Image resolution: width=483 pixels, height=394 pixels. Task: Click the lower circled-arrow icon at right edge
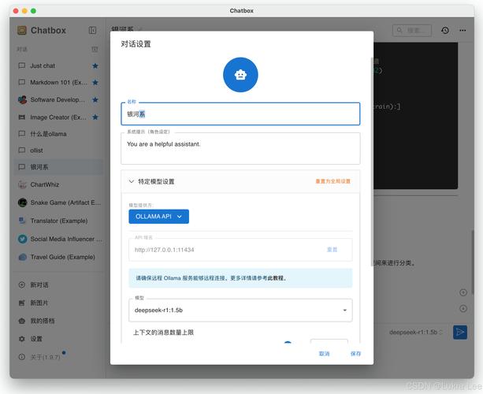pos(463,308)
